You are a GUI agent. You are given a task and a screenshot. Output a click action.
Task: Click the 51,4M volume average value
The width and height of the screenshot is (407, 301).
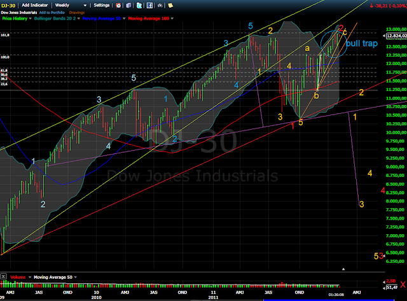392,287
